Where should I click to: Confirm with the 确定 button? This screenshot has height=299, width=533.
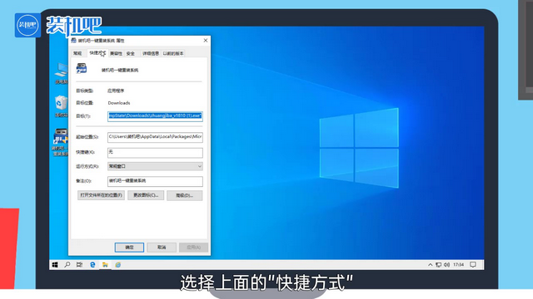[x=129, y=248]
